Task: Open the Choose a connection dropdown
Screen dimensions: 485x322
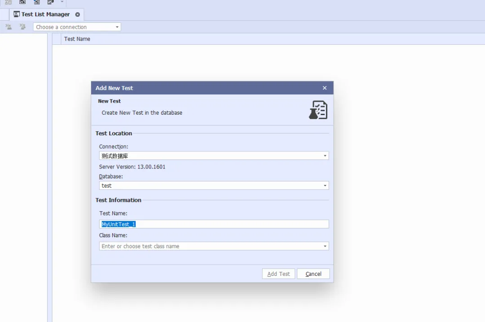Action: click(x=117, y=27)
